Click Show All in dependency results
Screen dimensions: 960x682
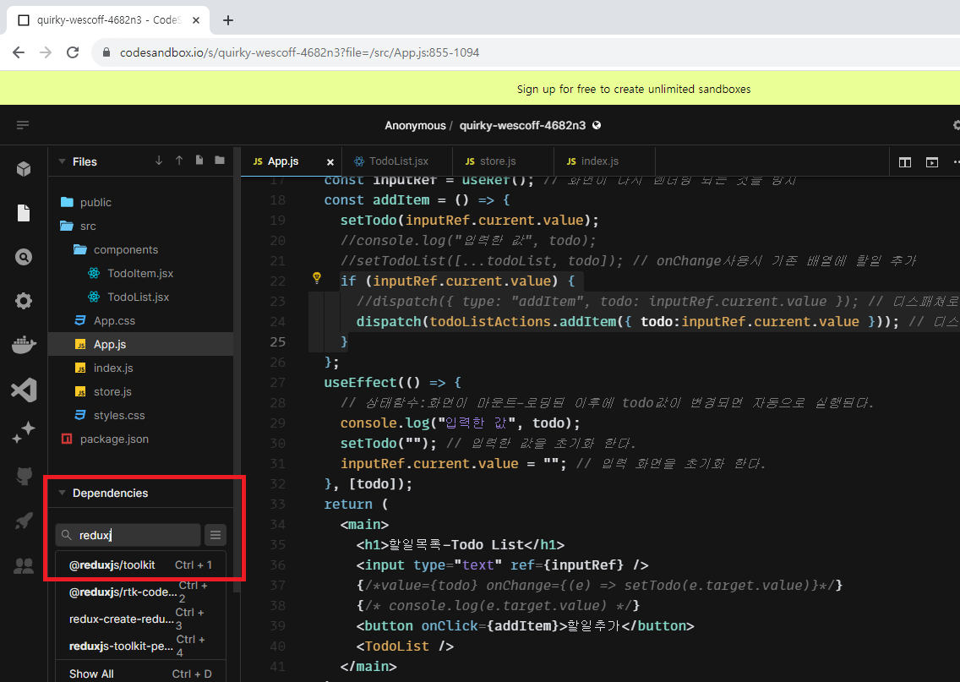pyautogui.click(x=141, y=674)
